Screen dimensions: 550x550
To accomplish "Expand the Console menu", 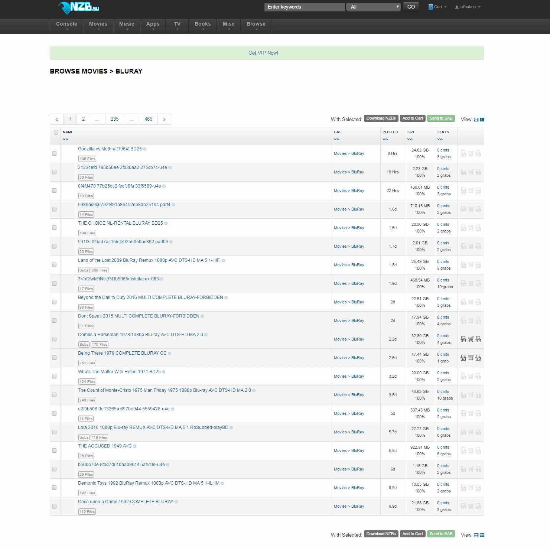I will click(x=67, y=26).
